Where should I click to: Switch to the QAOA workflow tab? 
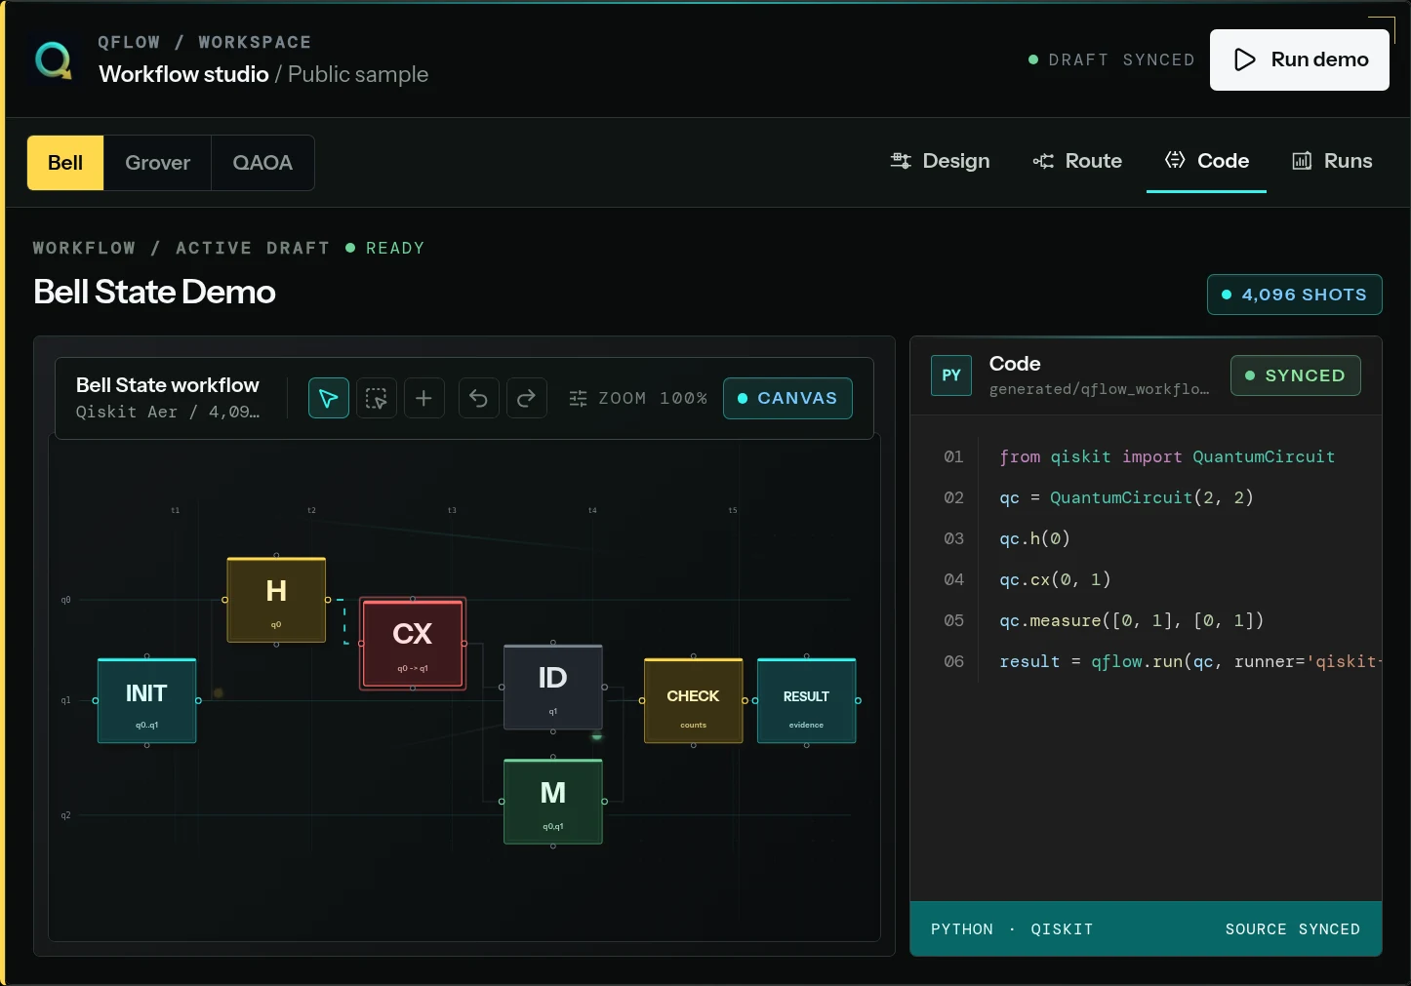(262, 163)
